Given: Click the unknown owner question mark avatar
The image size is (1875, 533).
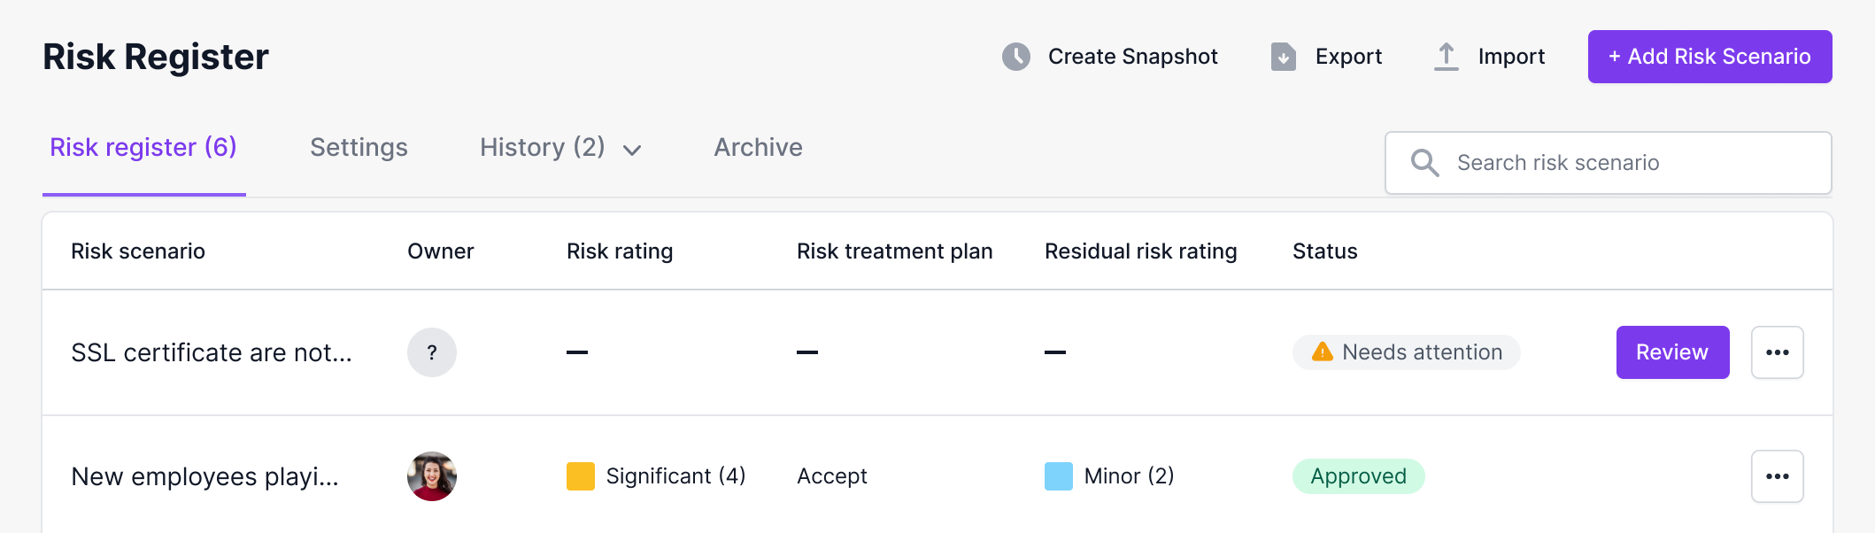Looking at the screenshot, I should click(x=432, y=352).
